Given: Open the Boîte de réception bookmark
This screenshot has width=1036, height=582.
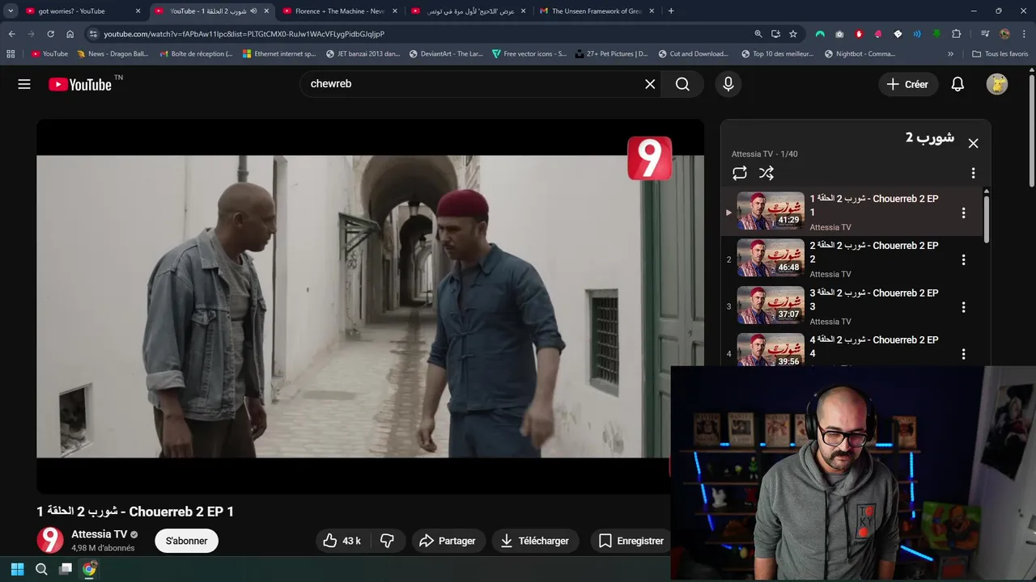Looking at the screenshot, I should 195,54.
